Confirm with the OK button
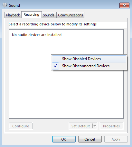The height and width of the screenshot is (147, 132). pyautogui.click(x=64, y=139)
